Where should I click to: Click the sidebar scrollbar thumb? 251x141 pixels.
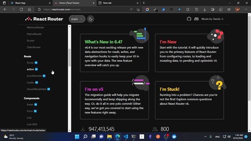(69, 58)
